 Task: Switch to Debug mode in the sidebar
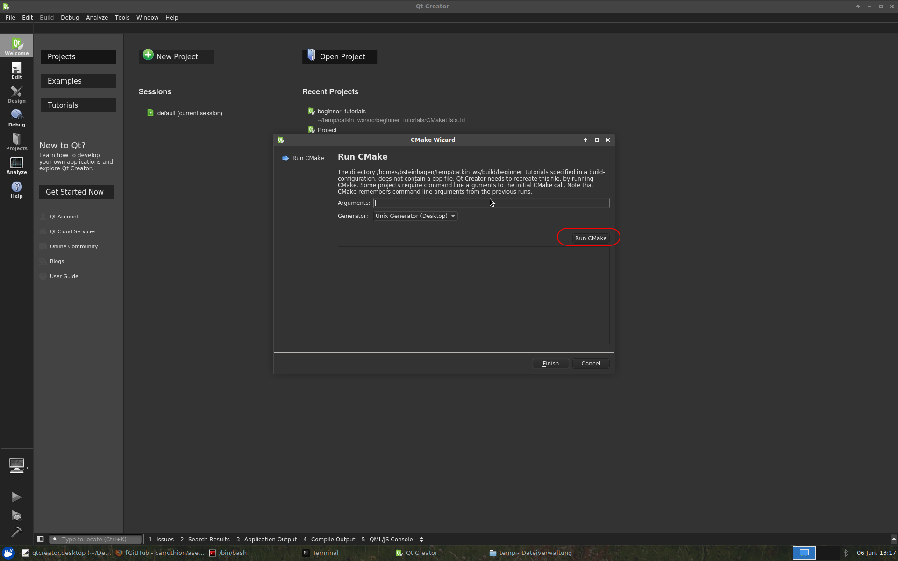(16, 118)
